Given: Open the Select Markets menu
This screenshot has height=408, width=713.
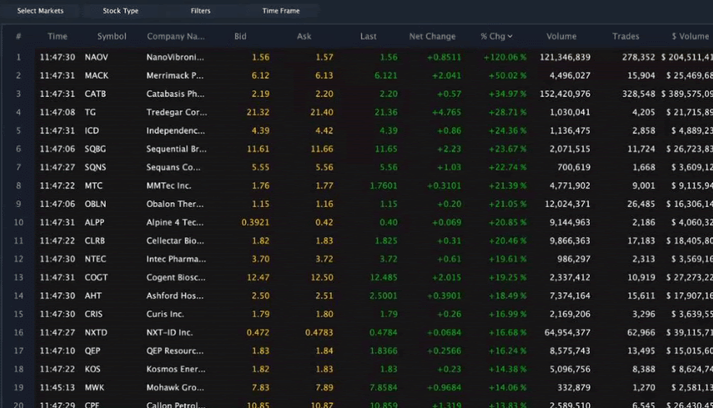Looking at the screenshot, I should pos(41,11).
